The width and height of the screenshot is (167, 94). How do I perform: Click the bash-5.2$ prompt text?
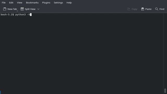[7, 15]
